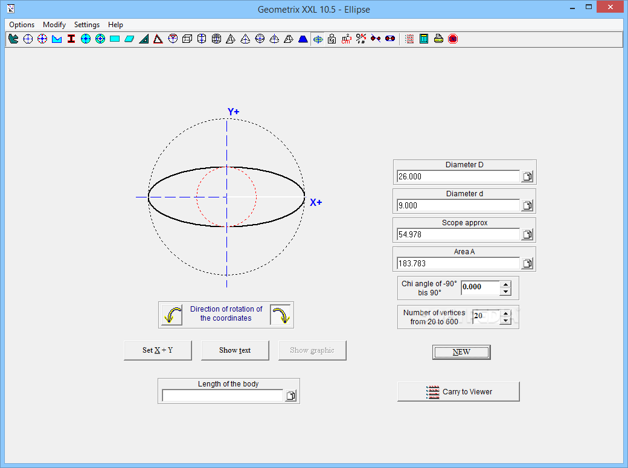This screenshot has height=468, width=628.
Task: Open the Kg weight calculation tool
Action: (332, 39)
